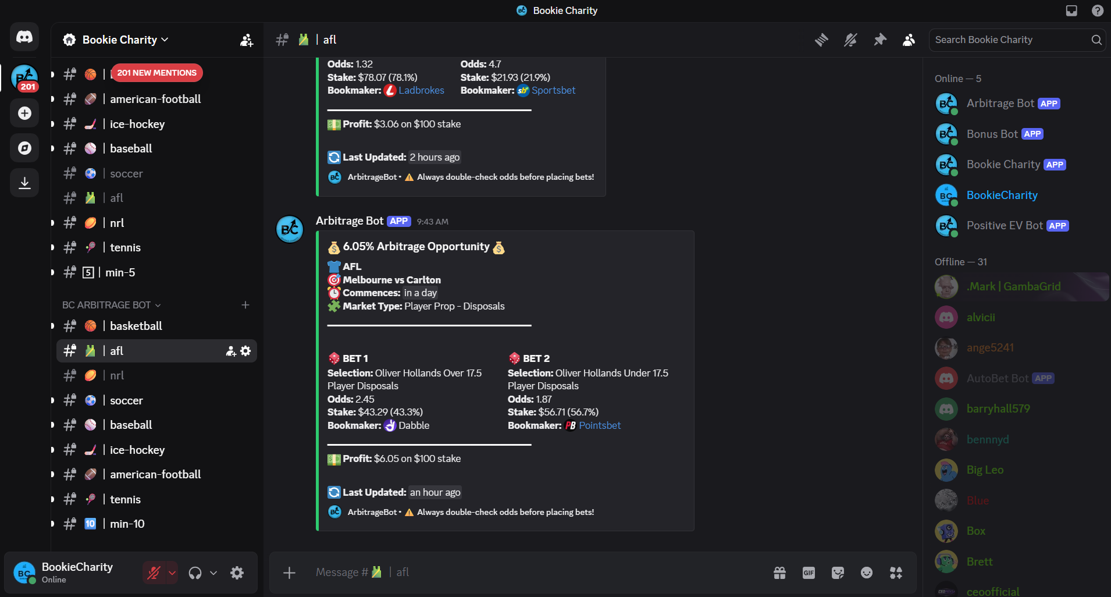Open ice-hockey channel in top category
This screenshot has width=1111, height=597.
pyautogui.click(x=156, y=124)
